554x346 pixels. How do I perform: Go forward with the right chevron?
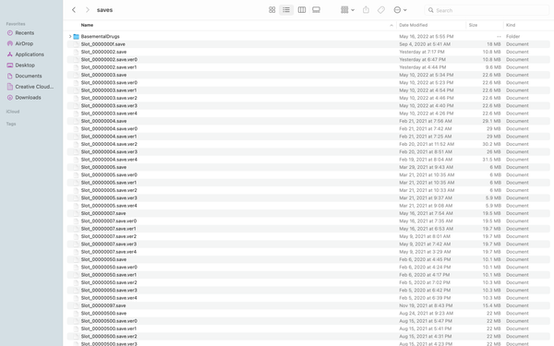[x=88, y=10]
